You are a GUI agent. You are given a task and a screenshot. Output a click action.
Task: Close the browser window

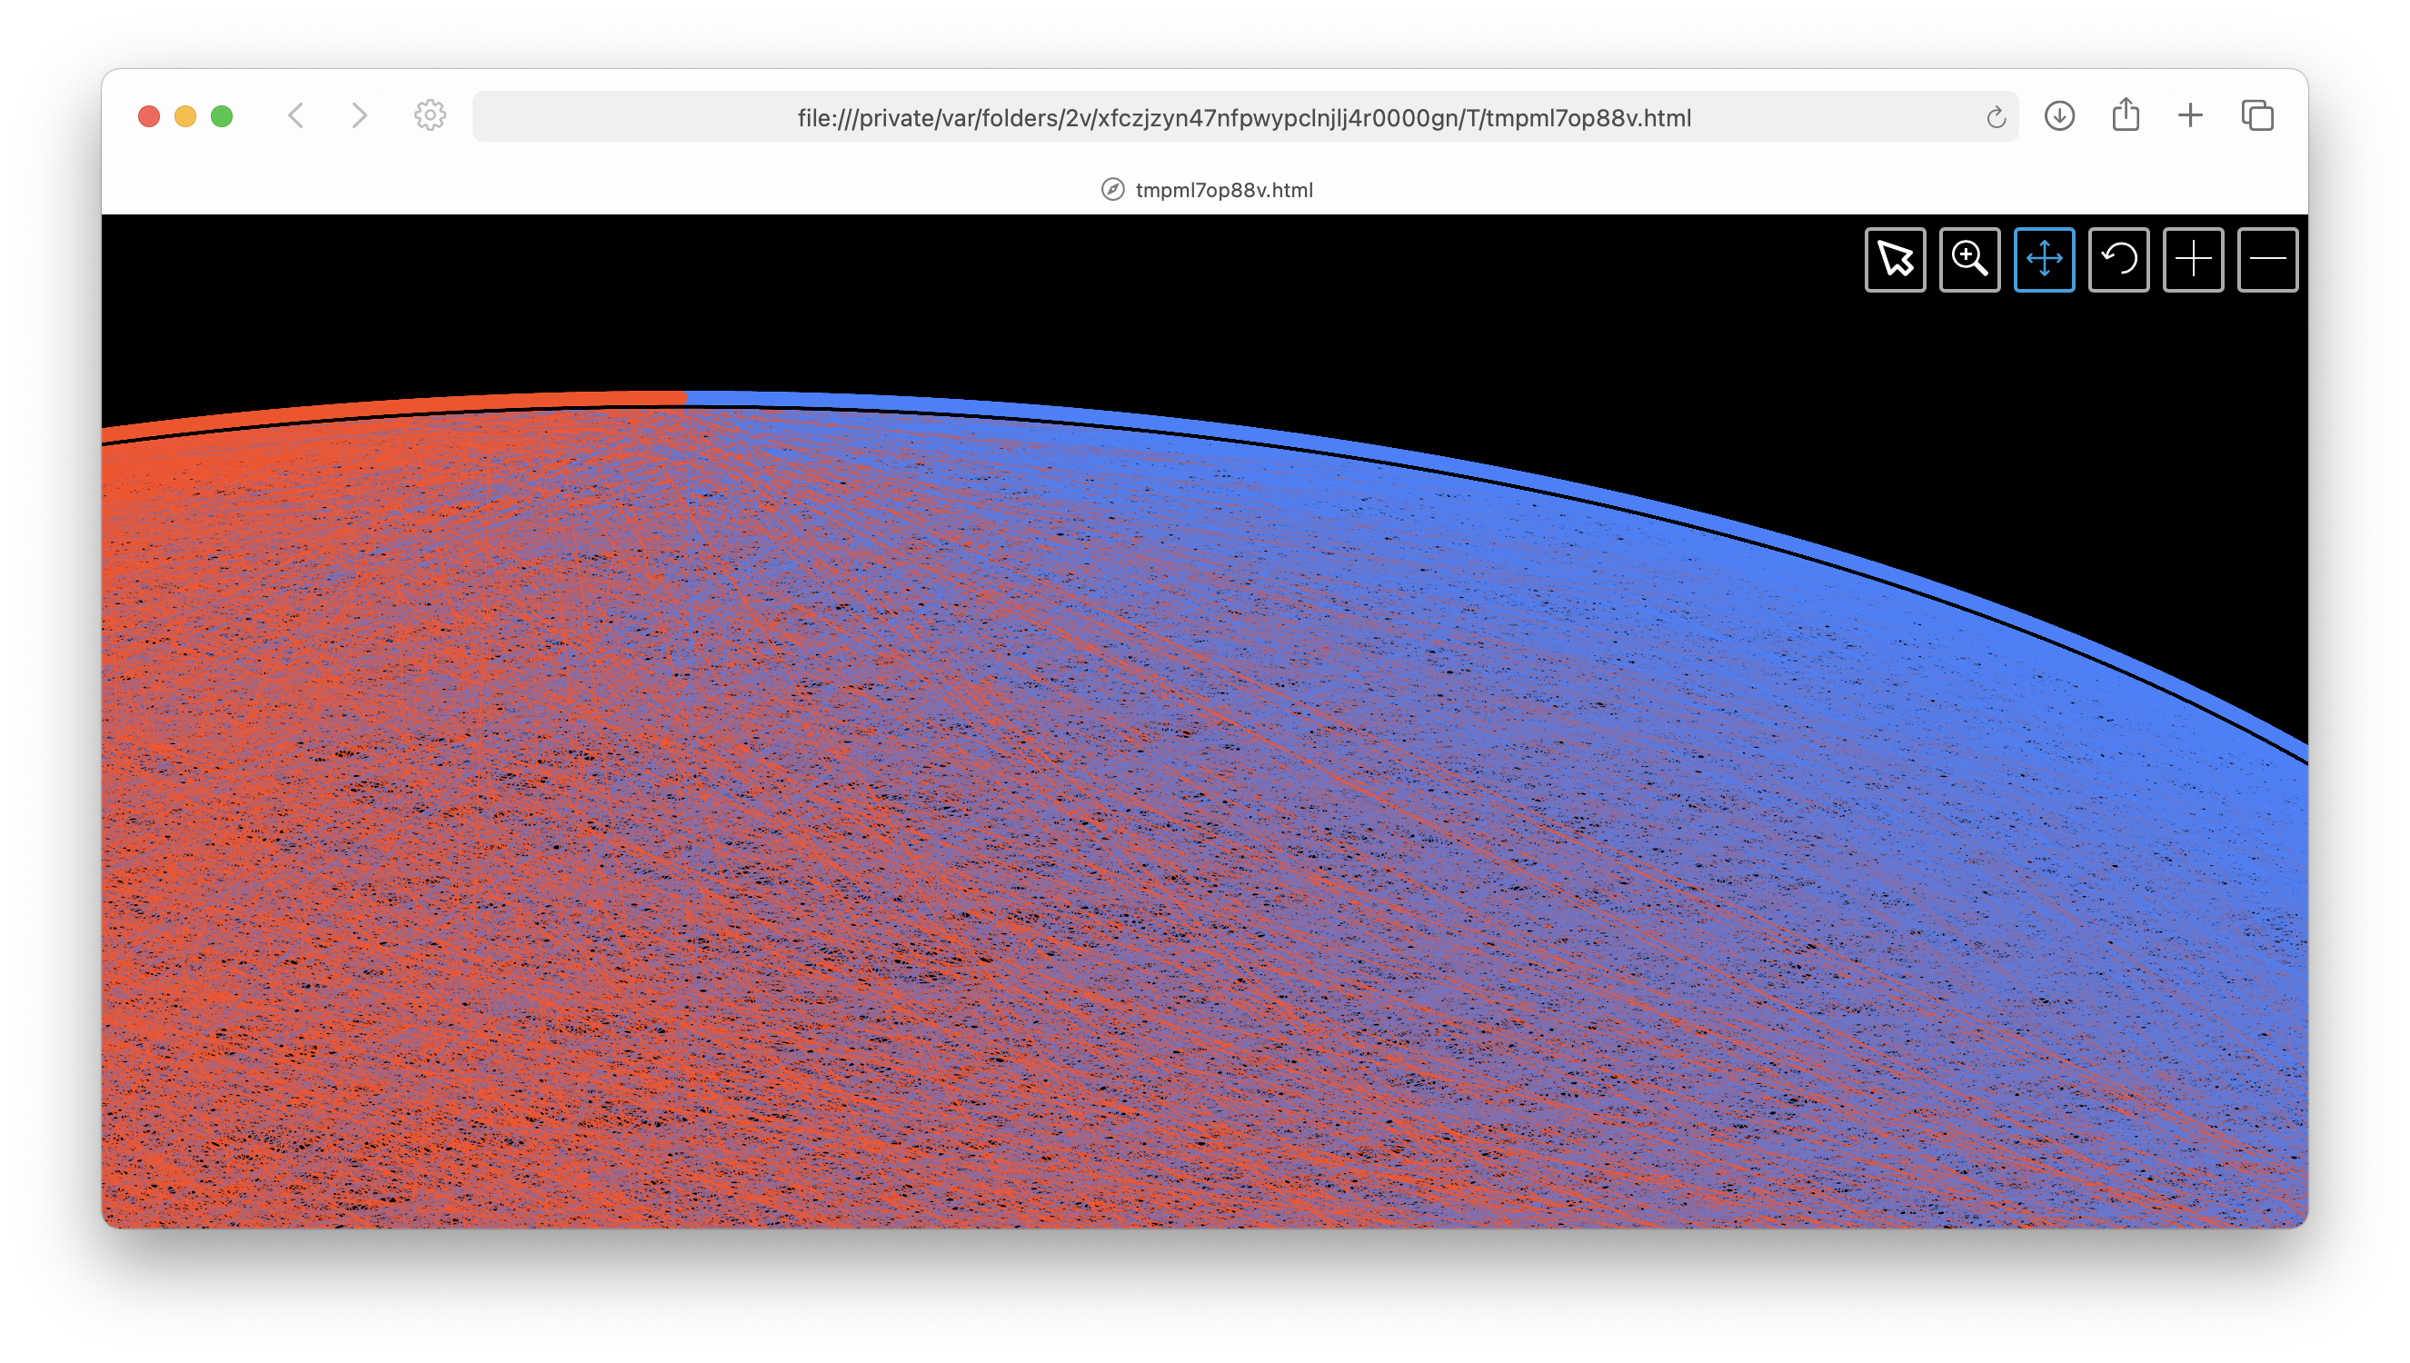149,116
